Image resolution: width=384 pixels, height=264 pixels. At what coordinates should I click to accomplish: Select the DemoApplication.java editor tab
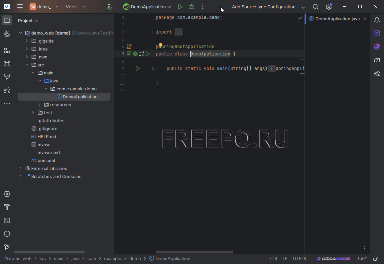pos(337,19)
